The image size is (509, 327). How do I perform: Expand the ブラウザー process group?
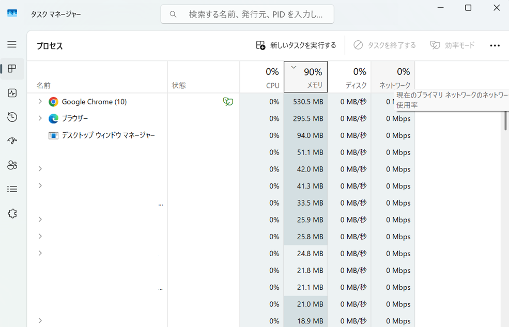click(40, 118)
